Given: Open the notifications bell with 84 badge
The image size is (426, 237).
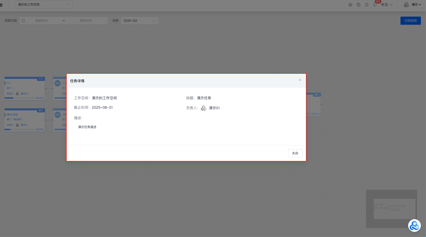Looking at the screenshot, I should [x=375, y=5].
